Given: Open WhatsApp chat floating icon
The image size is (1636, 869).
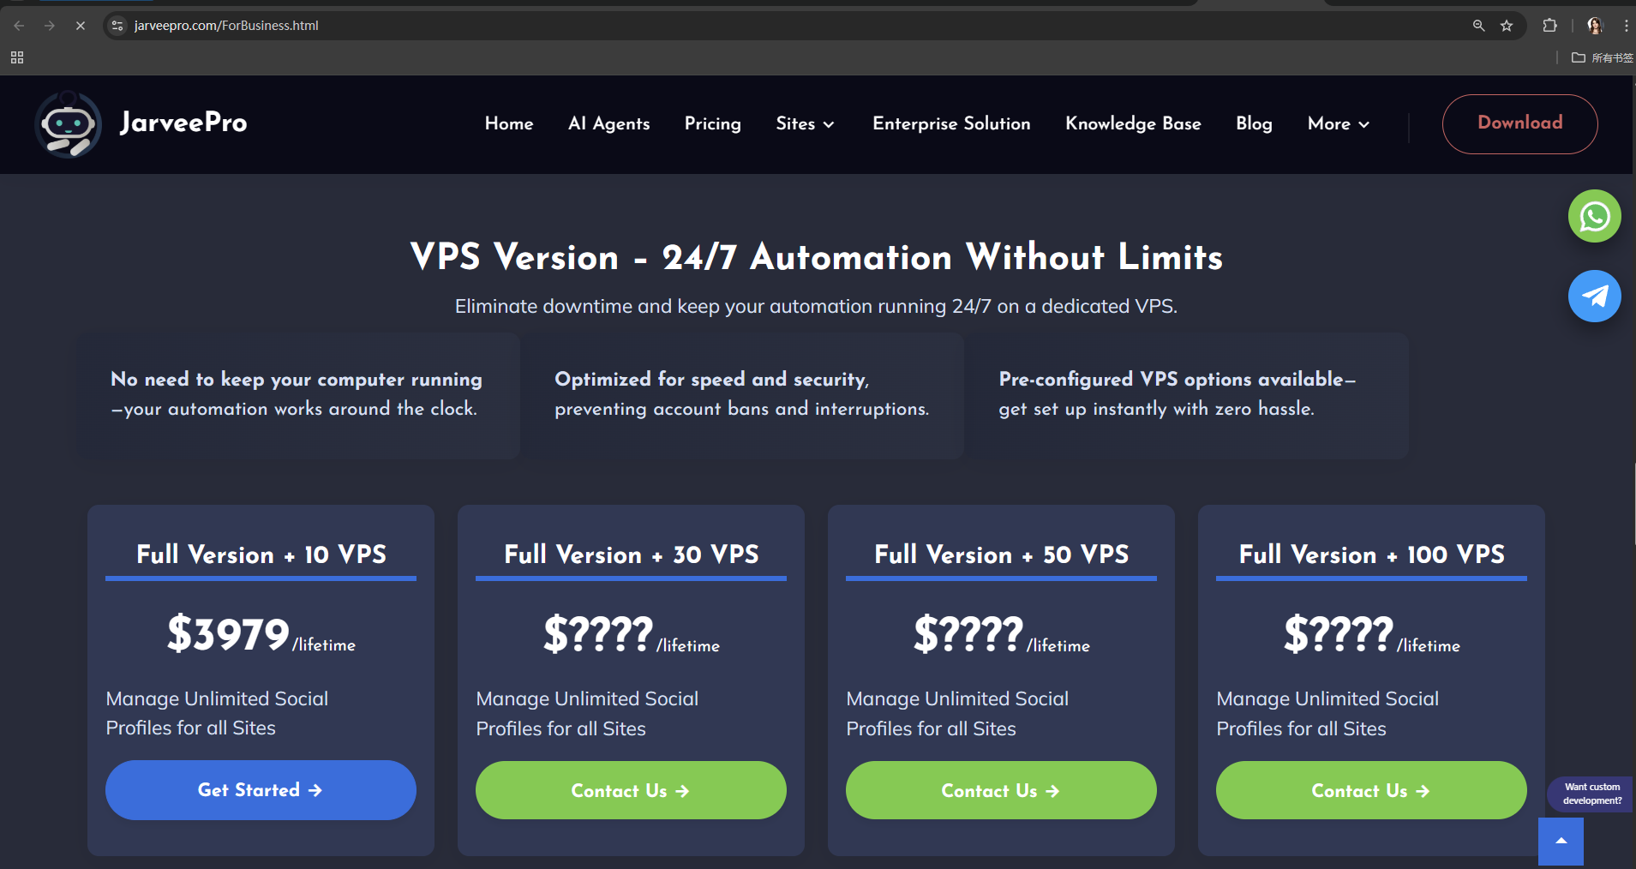Looking at the screenshot, I should [x=1594, y=216].
